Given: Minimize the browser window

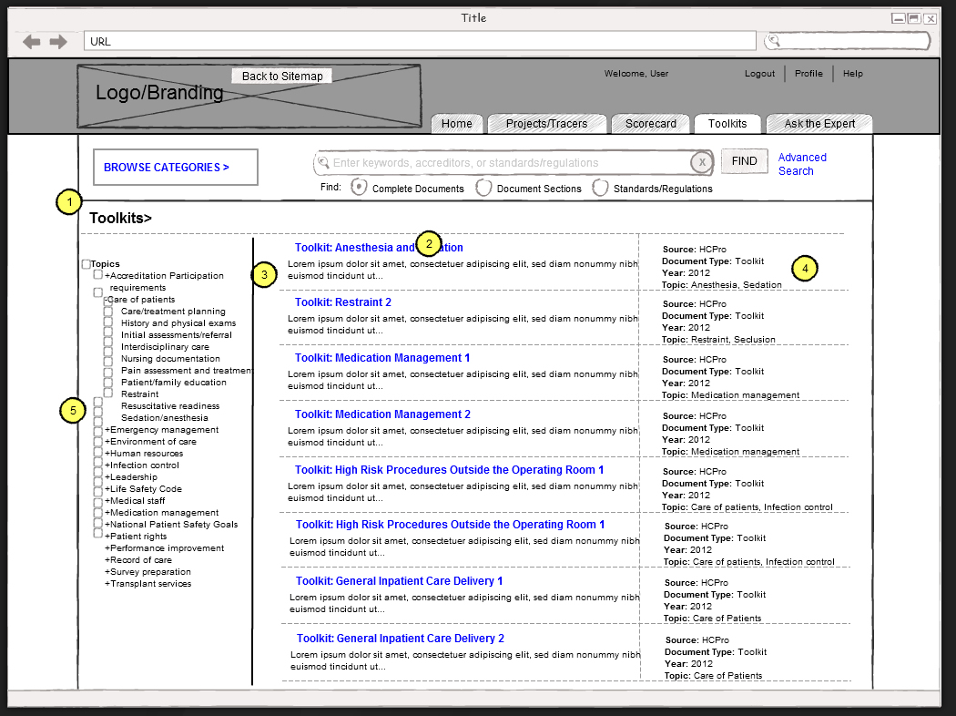Looking at the screenshot, I should click(x=898, y=18).
